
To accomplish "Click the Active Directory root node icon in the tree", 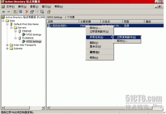I will click(x=3, y=17).
